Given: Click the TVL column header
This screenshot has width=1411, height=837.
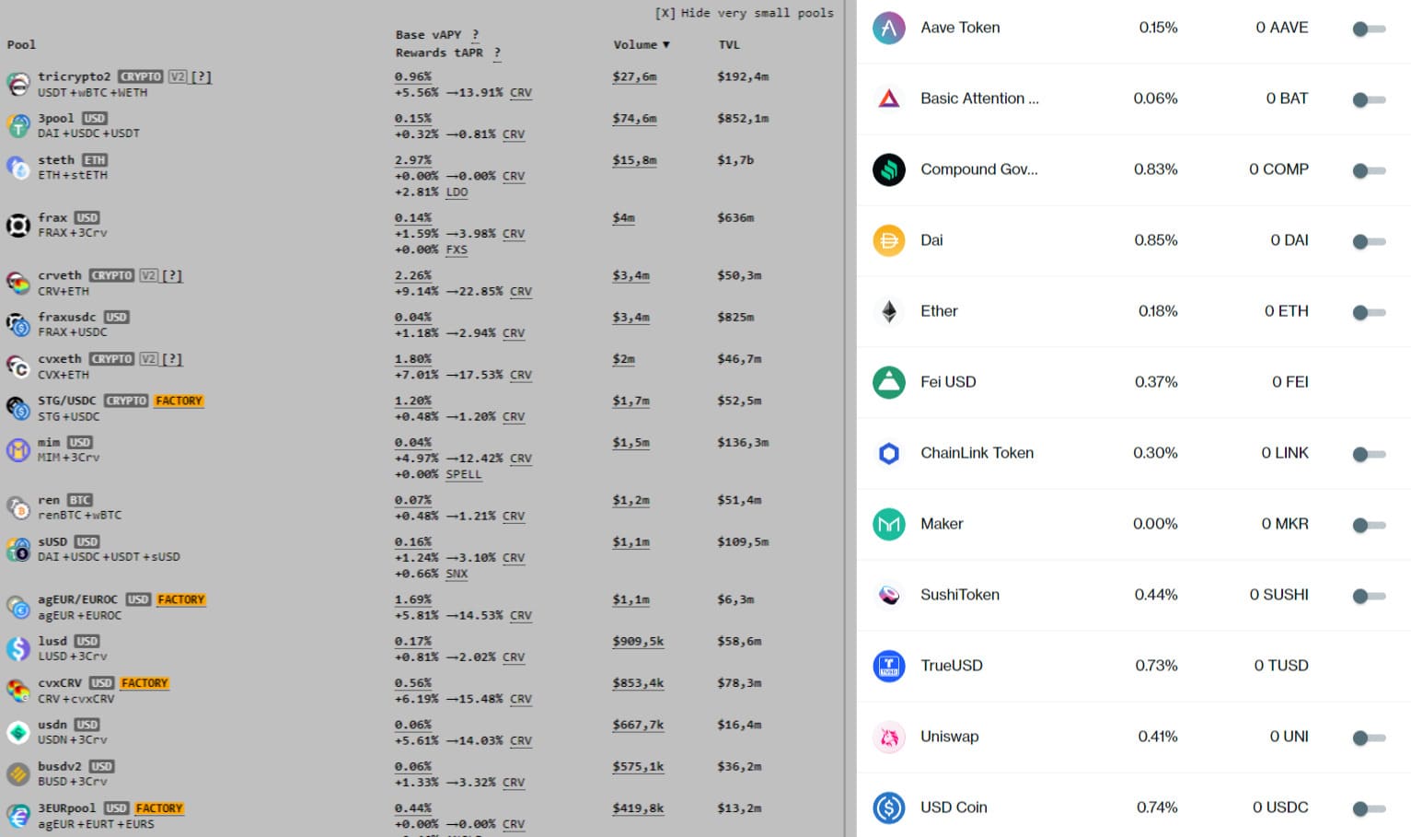Looking at the screenshot, I should [x=728, y=44].
